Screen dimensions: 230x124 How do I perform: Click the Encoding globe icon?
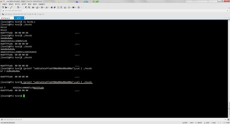[x=42, y=7]
